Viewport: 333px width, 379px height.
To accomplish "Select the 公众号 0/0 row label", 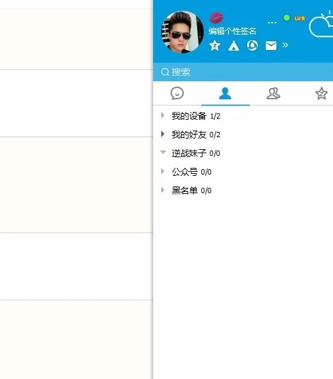I will (x=192, y=172).
